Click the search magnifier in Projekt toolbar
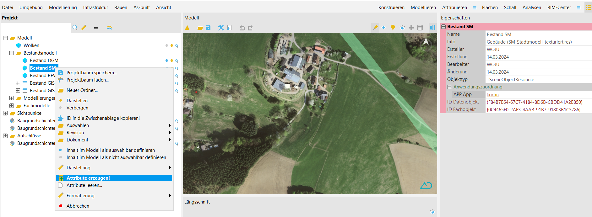 coord(75,28)
